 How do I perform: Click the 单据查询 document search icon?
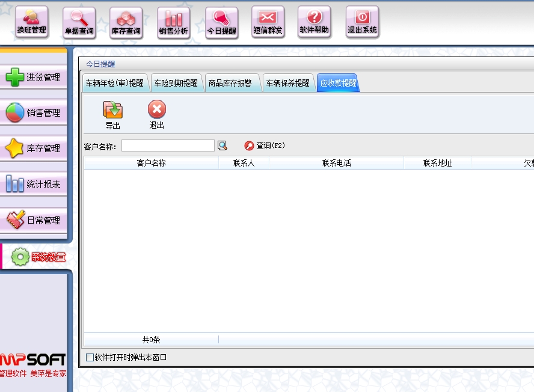click(79, 23)
